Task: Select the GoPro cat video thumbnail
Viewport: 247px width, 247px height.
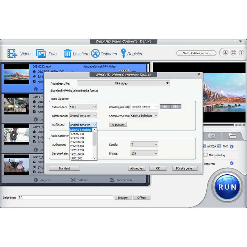Action: coord(16,164)
